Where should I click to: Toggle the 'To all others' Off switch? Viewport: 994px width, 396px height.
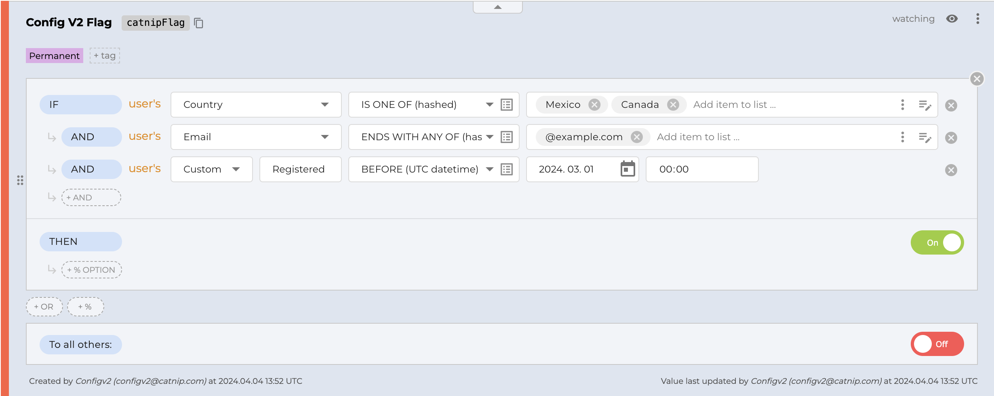point(937,344)
